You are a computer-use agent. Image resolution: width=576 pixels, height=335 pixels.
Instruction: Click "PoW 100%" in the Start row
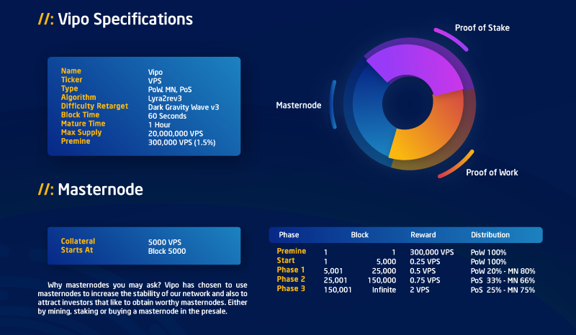(x=489, y=262)
